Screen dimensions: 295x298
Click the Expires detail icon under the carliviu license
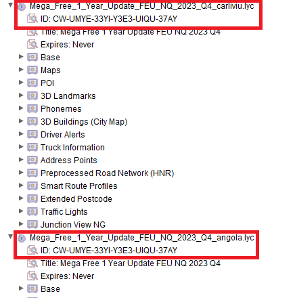pos(32,45)
